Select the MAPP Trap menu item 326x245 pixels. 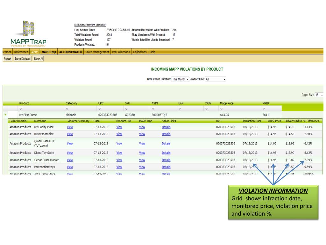(x=49, y=52)
